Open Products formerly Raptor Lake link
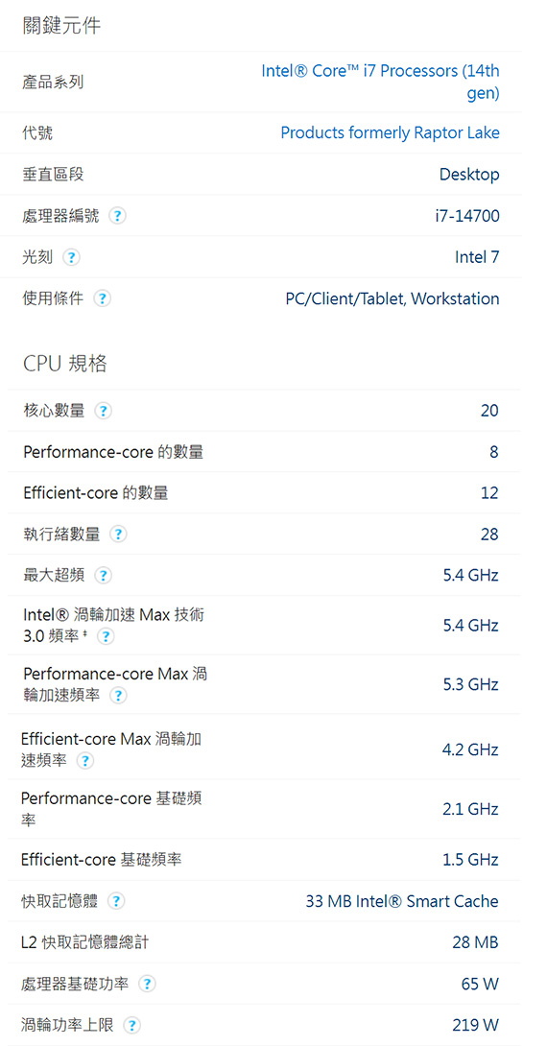Image resolution: width=547 pixels, height=1046 pixels. 390,132
